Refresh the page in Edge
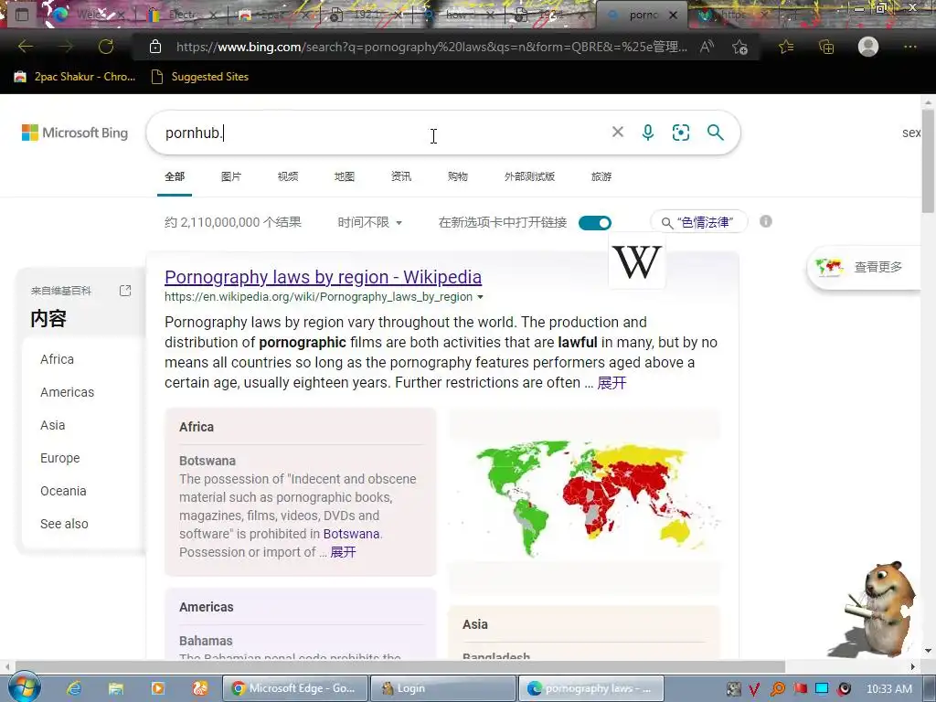The image size is (936, 702). pyautogui.click(x=106, y=47)
